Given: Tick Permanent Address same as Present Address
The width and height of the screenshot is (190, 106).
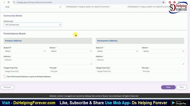Looking at the screenshot, I should point(5,77).
